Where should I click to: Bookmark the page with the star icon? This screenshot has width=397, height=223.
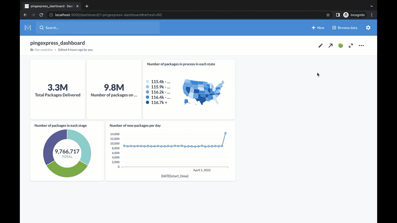click(328, 15)
